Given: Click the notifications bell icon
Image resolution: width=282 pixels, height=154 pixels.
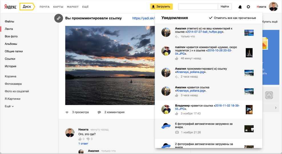Looking at the screenshot, I should coord(240,7).
